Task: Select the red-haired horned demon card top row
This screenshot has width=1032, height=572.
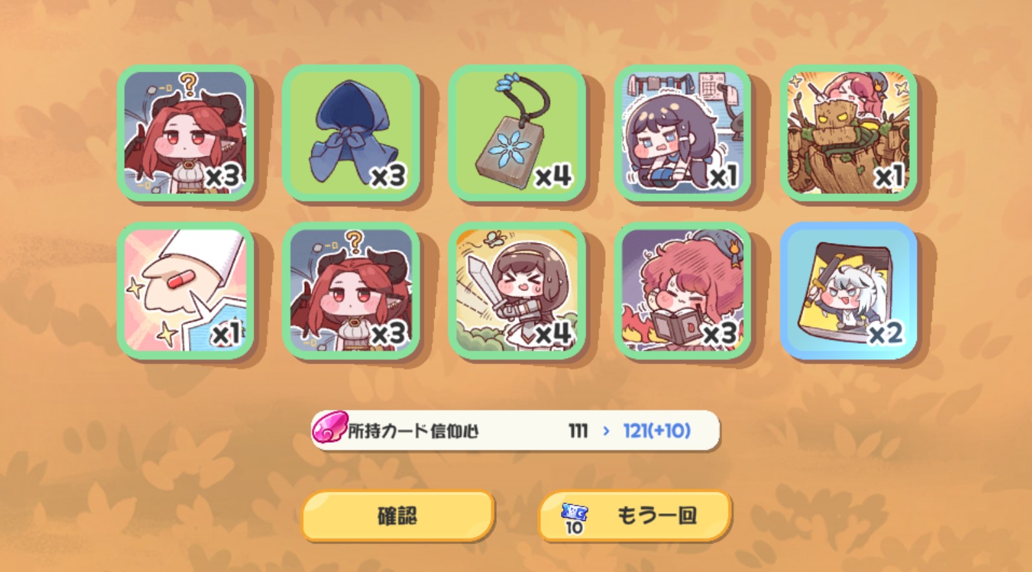Action: click(x=186, y=132)
